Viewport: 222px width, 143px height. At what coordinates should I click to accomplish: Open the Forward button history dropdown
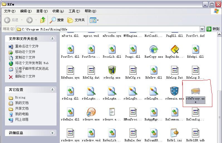coord(36,20)
